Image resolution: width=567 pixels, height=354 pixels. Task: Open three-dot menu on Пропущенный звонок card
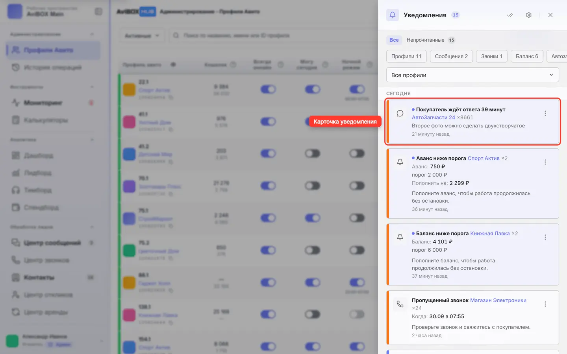click(x=545, y=304)
